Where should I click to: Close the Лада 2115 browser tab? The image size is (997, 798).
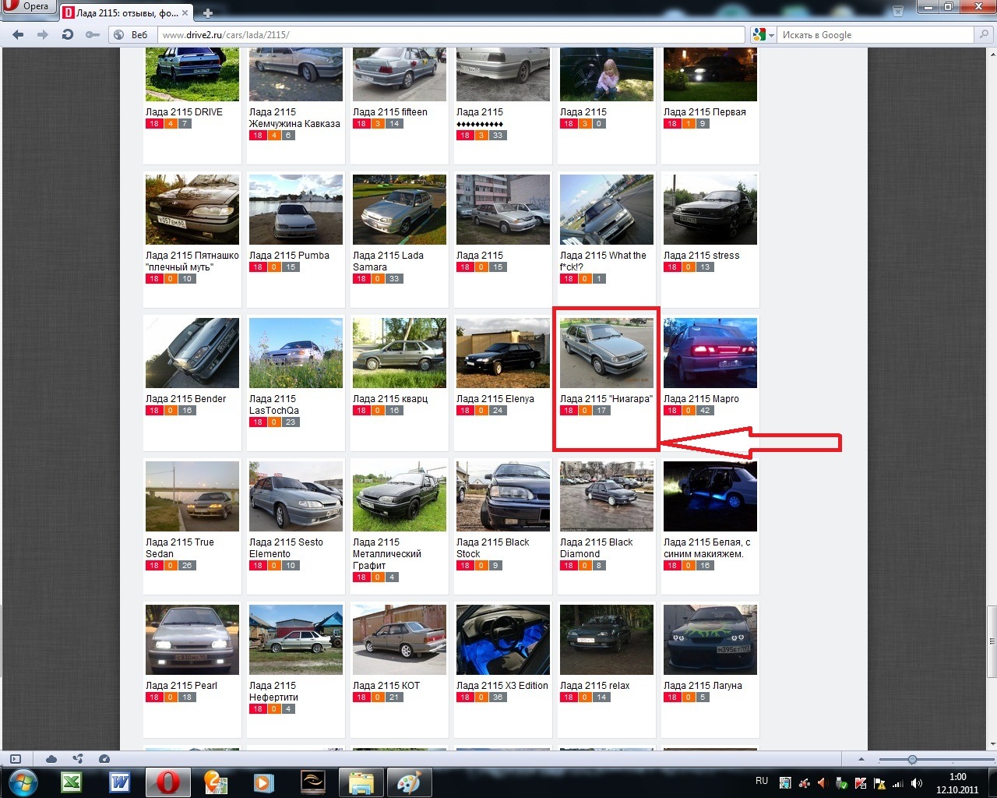point(185,13)
